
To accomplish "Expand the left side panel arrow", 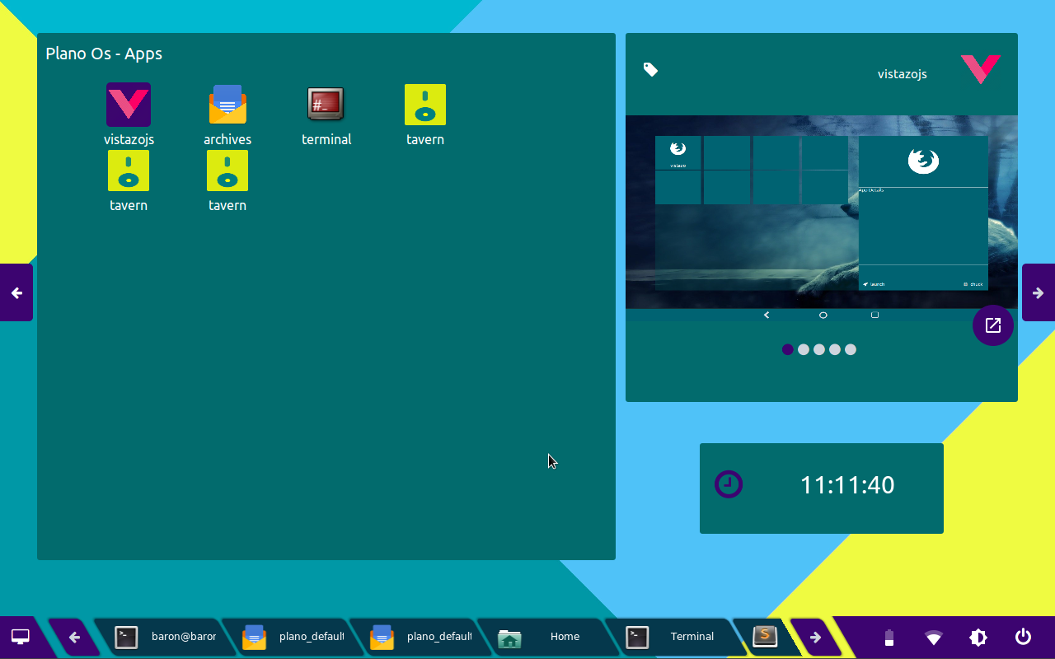I will click(x=16, y=292).
